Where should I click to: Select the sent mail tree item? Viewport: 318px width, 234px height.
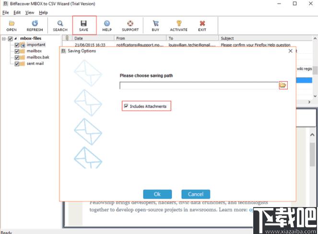35,63
